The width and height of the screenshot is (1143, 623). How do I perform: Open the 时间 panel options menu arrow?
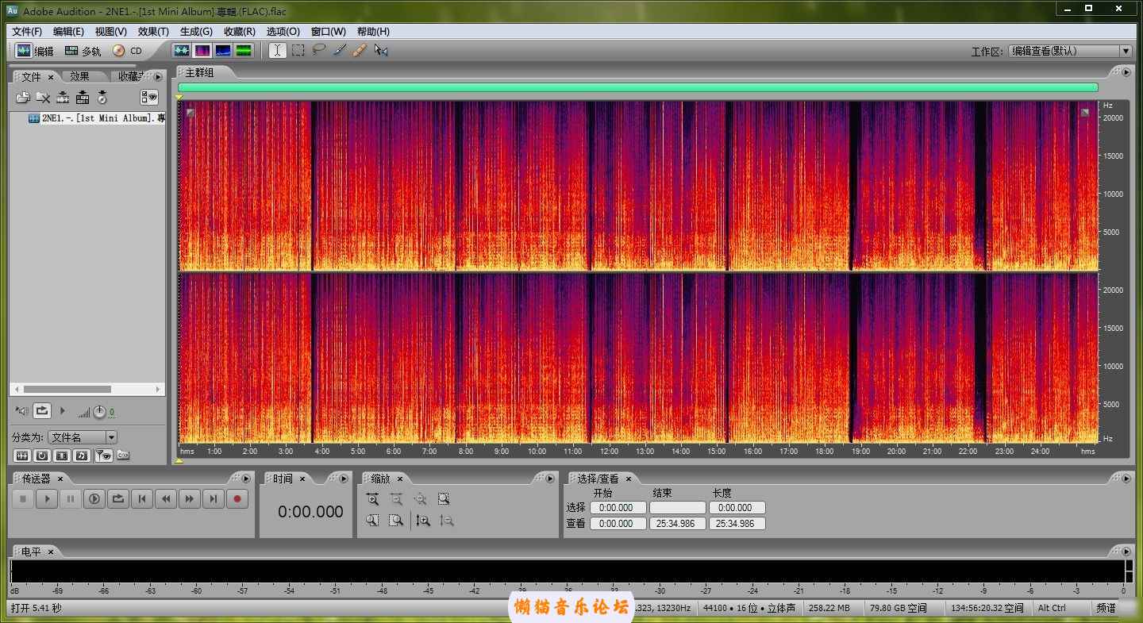point(344,479)
